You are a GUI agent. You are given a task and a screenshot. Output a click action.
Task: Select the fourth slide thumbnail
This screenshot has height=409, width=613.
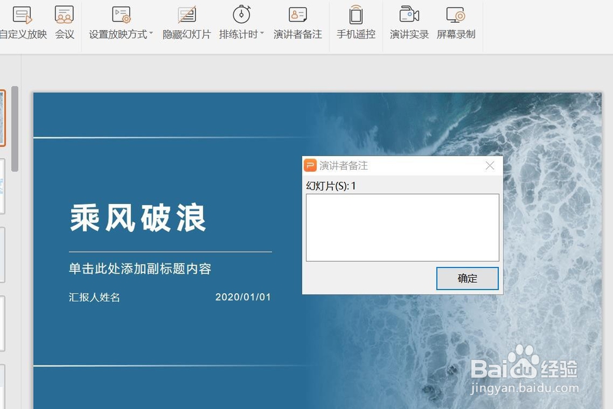pos(2,323)
